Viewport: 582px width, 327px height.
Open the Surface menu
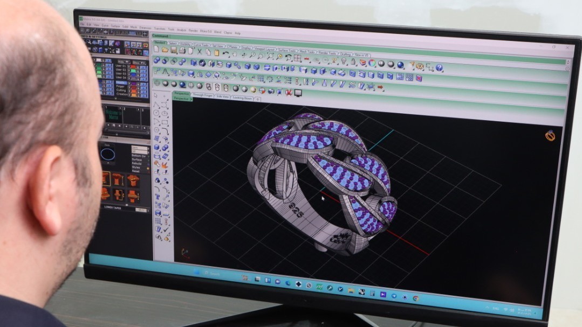point(115,25)
